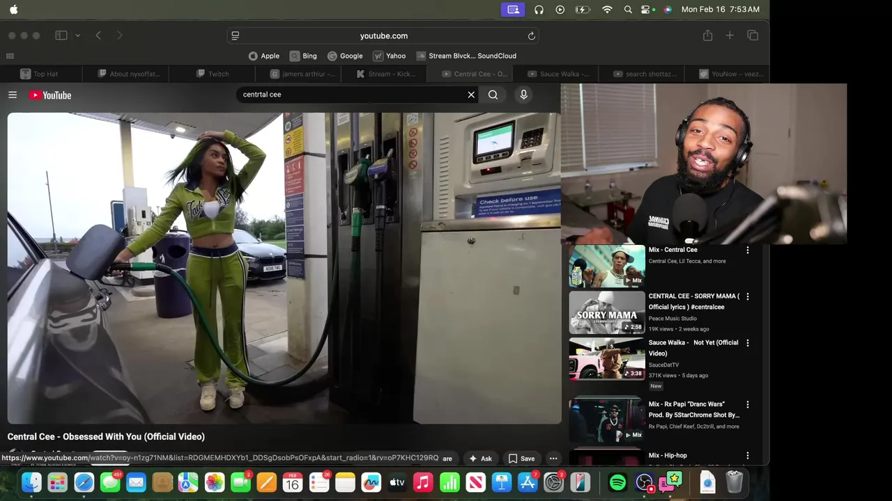
Task: Open the Yahoo bookmark
Action: 390,56
